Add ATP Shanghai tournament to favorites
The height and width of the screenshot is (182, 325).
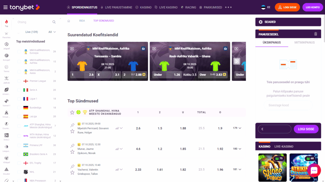click(x=72, y=112)
